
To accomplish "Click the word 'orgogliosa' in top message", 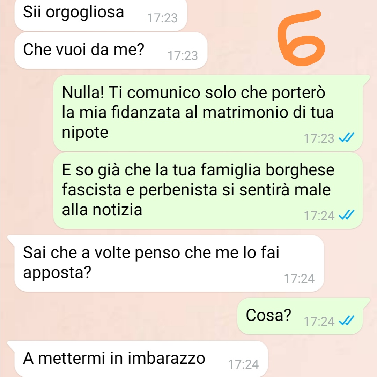I will (85, 13).
